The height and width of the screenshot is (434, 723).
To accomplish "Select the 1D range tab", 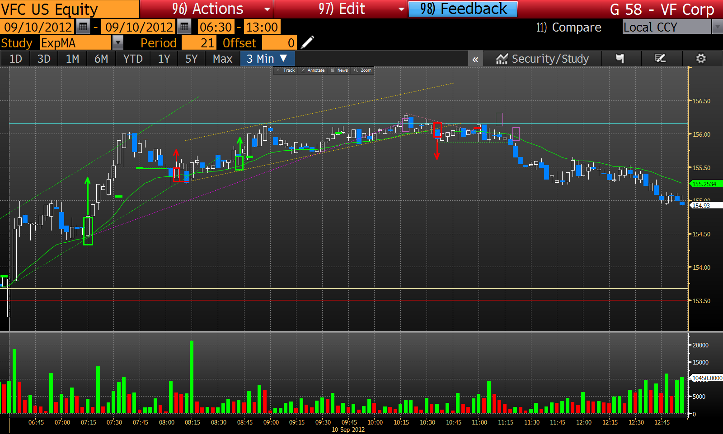I will [x=16, y=59].
